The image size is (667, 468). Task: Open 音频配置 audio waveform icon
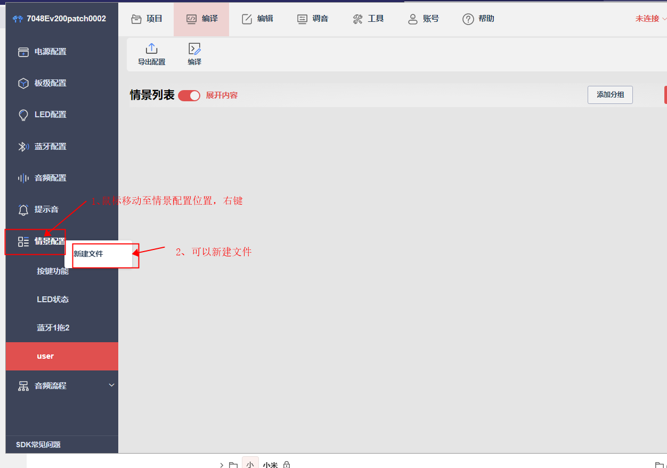click(x=23, y=178)
